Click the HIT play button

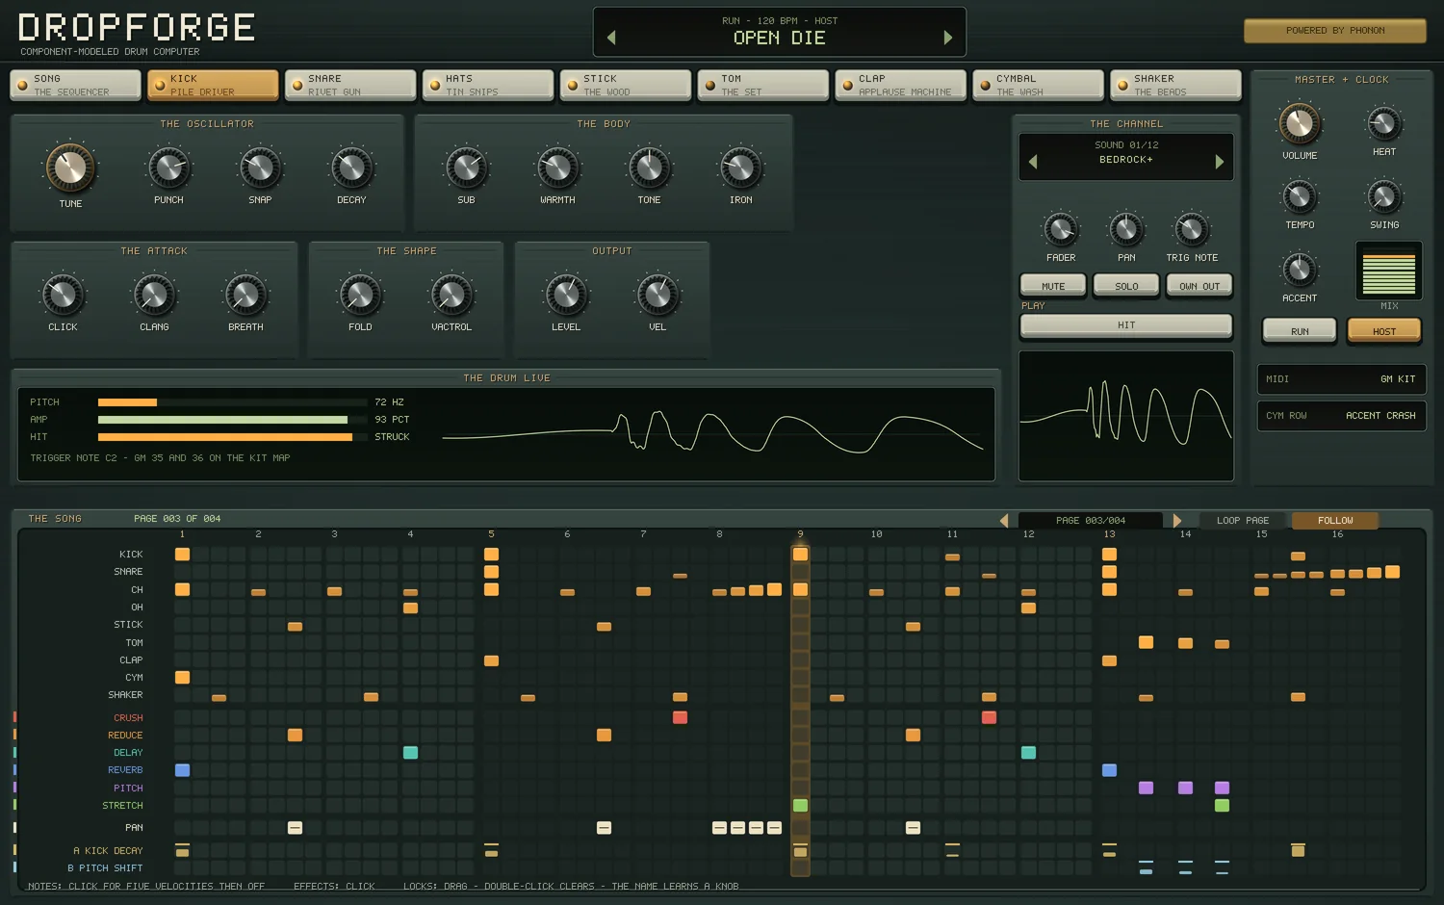tap(1126, 325)
